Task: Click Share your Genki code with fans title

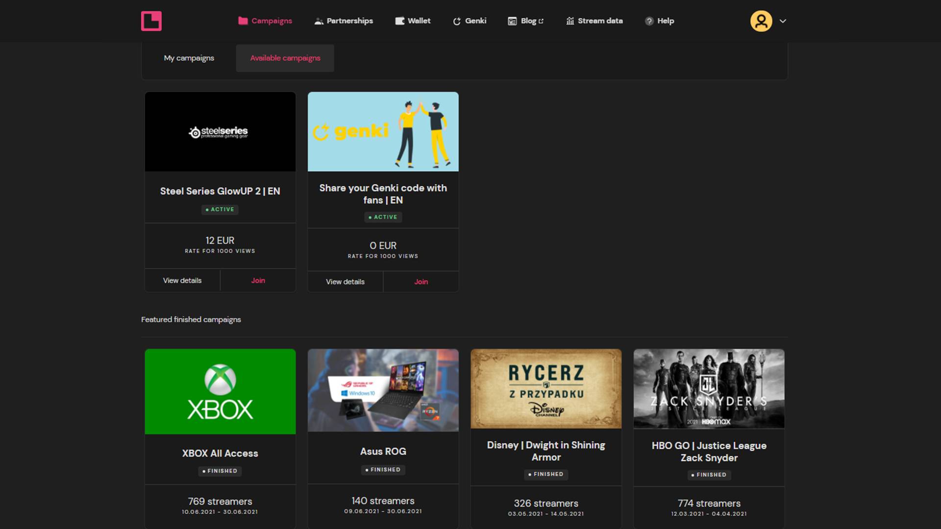Action: point(383,194)
